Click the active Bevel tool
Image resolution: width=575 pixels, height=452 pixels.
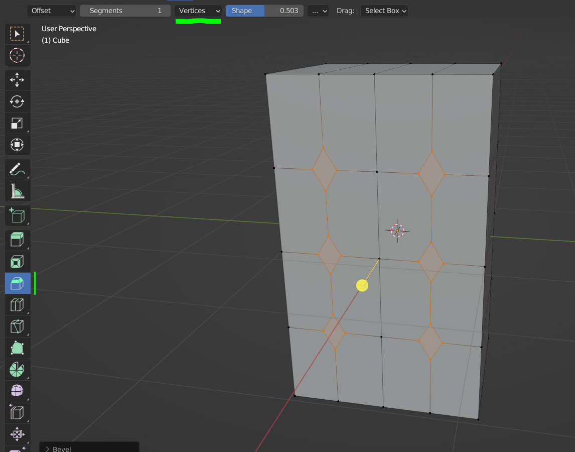pos(18,283)
